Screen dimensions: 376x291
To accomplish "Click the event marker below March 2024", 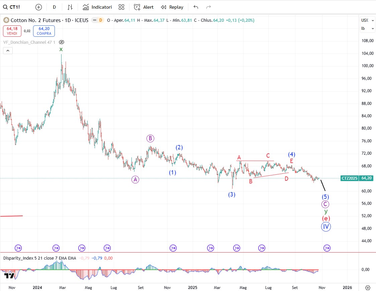I will (x=56, y=248).
